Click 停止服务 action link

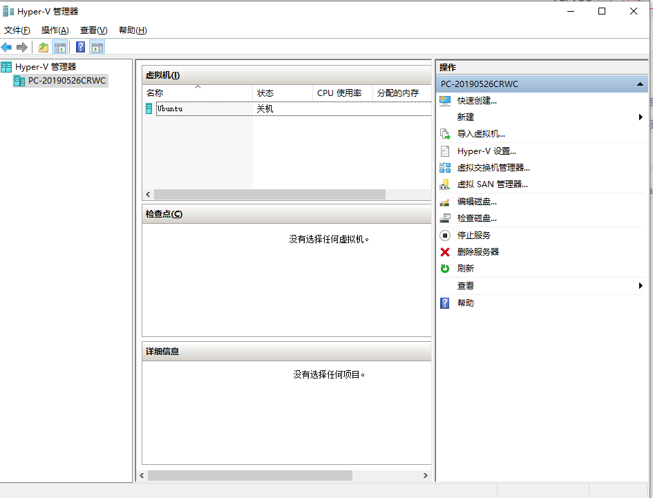[474, 236]
